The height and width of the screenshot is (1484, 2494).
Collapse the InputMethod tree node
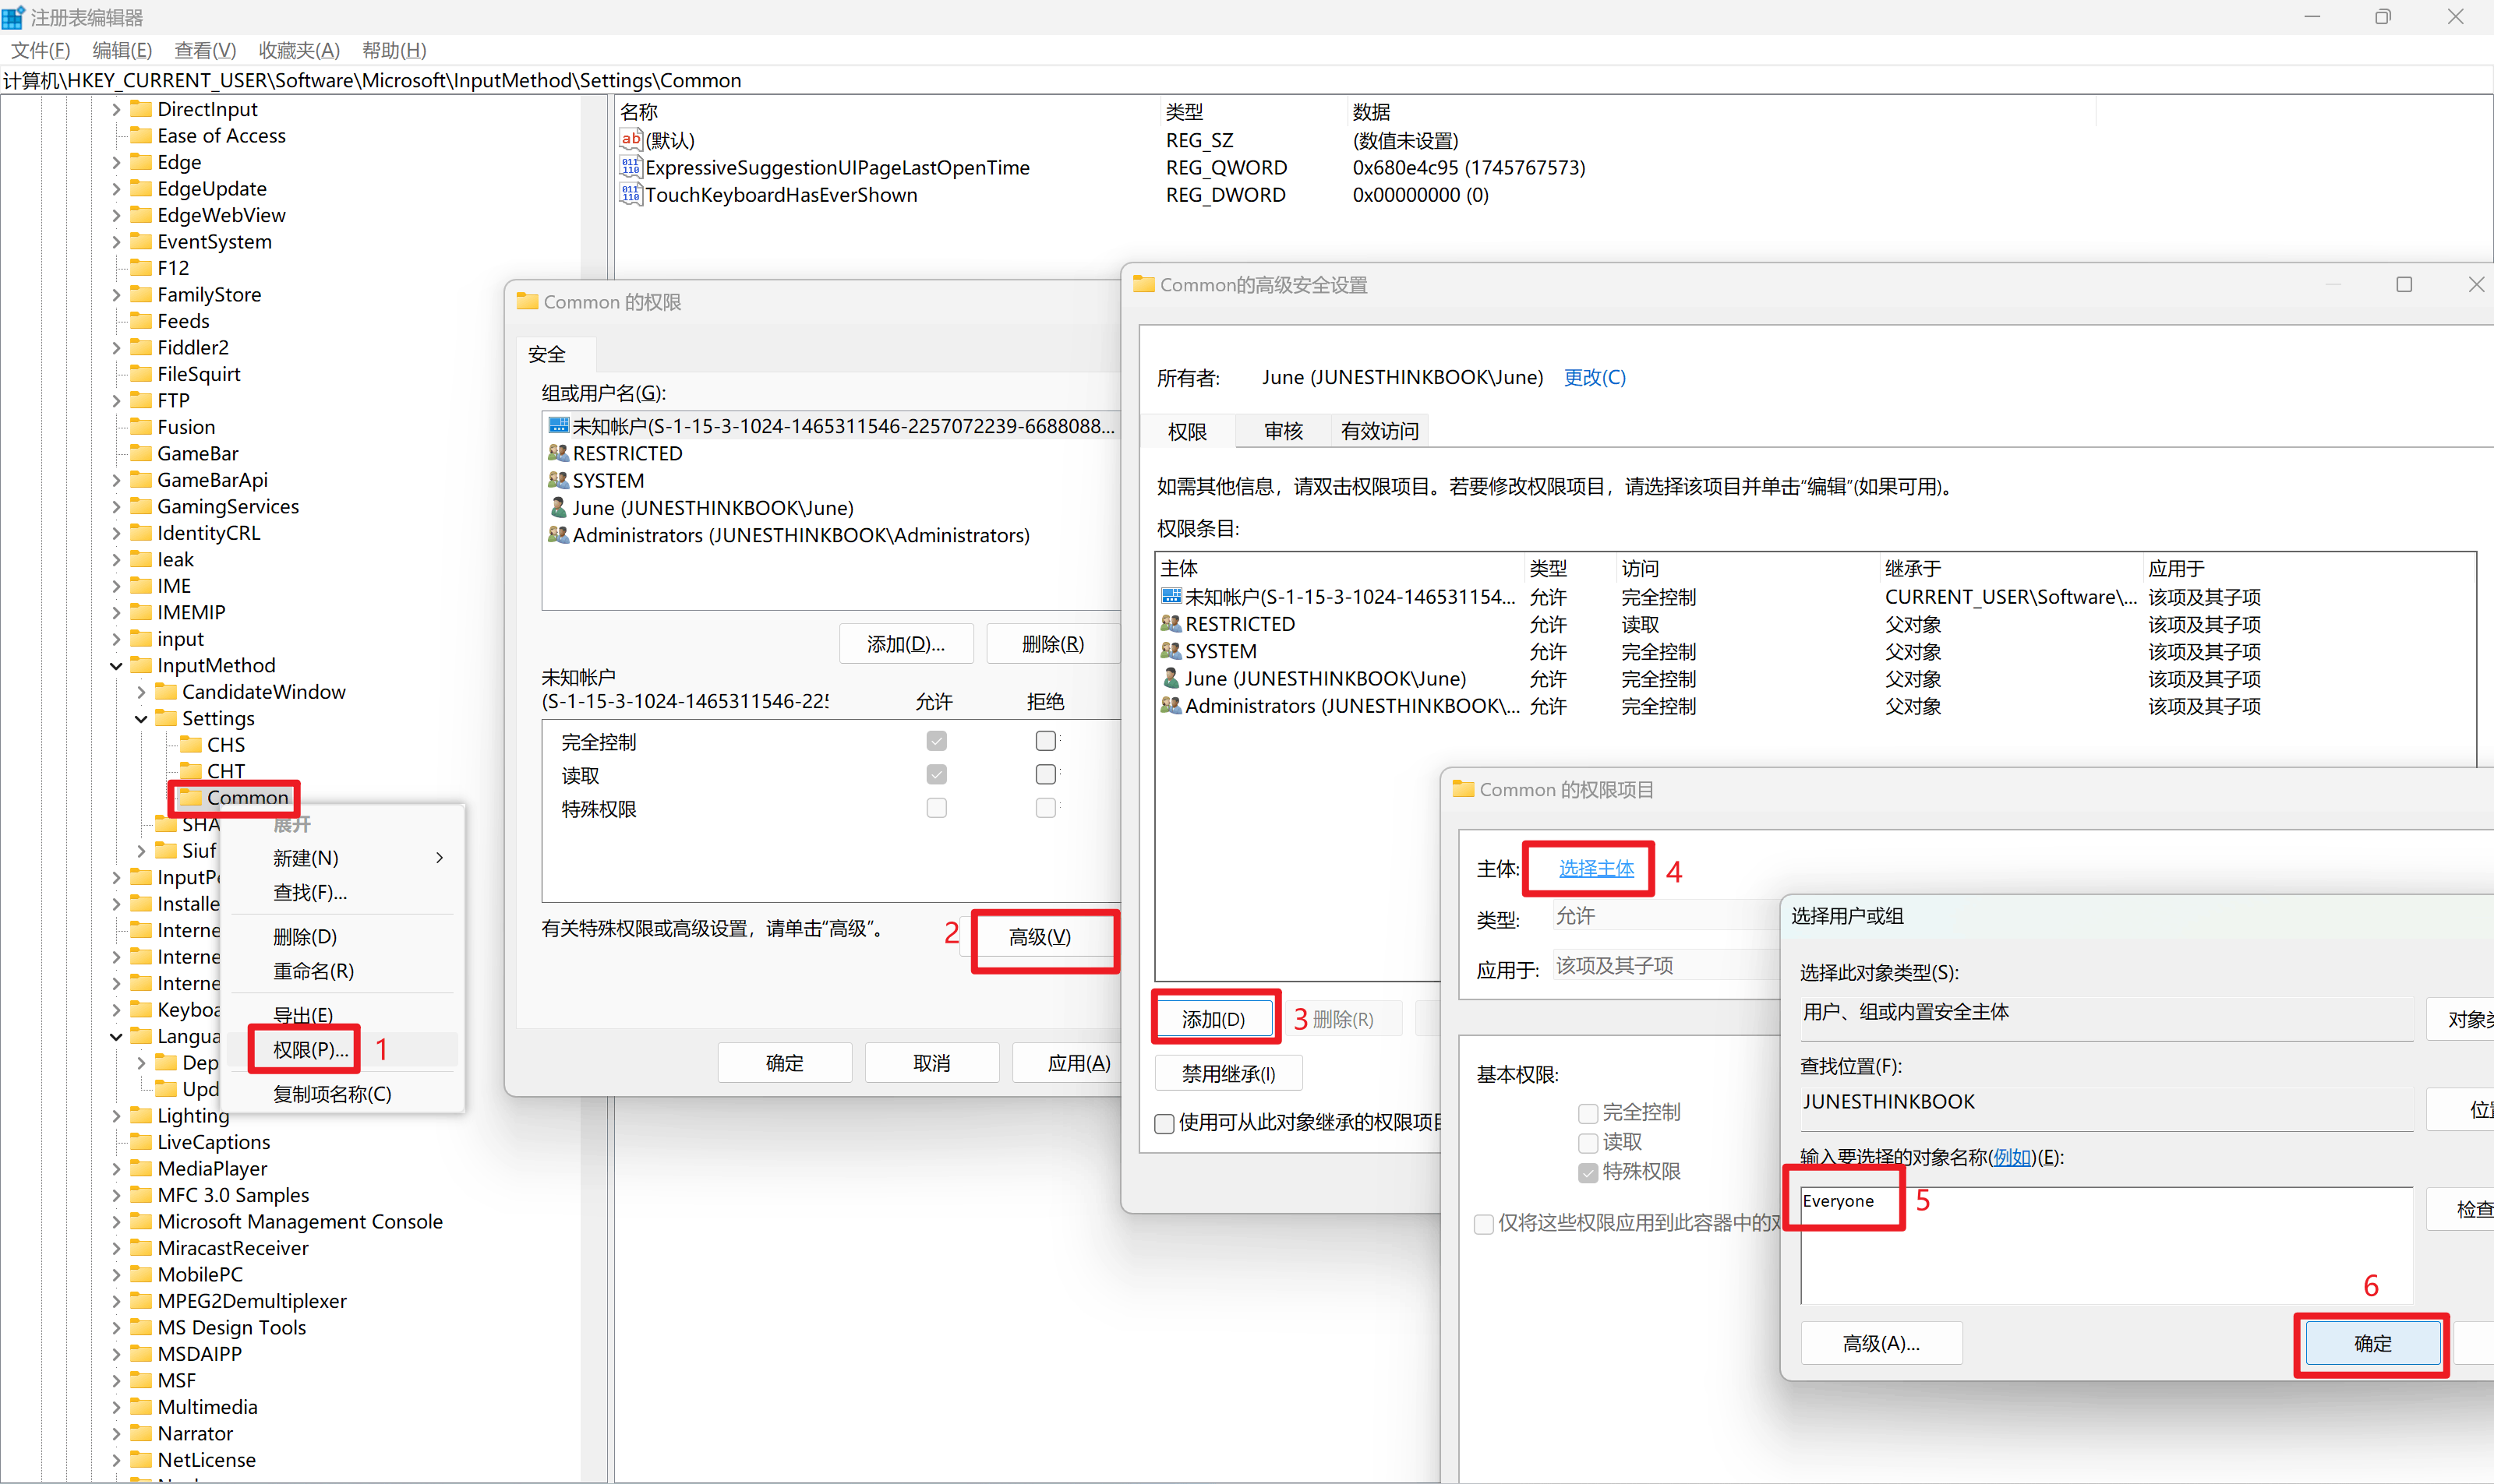tap(116, 666)
